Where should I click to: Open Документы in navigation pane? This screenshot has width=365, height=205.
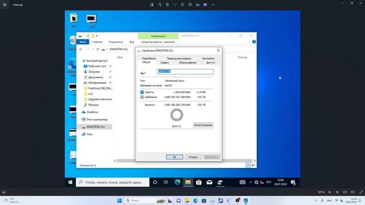pyautogui.click(x=96, y=77)
